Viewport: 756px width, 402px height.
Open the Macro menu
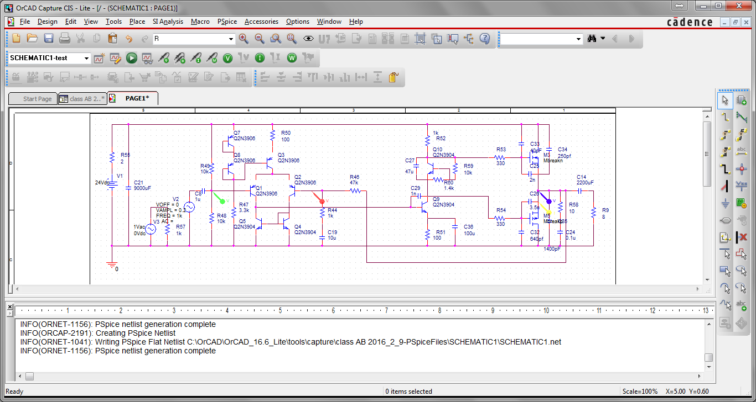pos(200,22)
